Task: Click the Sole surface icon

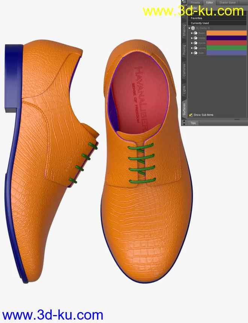Action: [195, 53]
